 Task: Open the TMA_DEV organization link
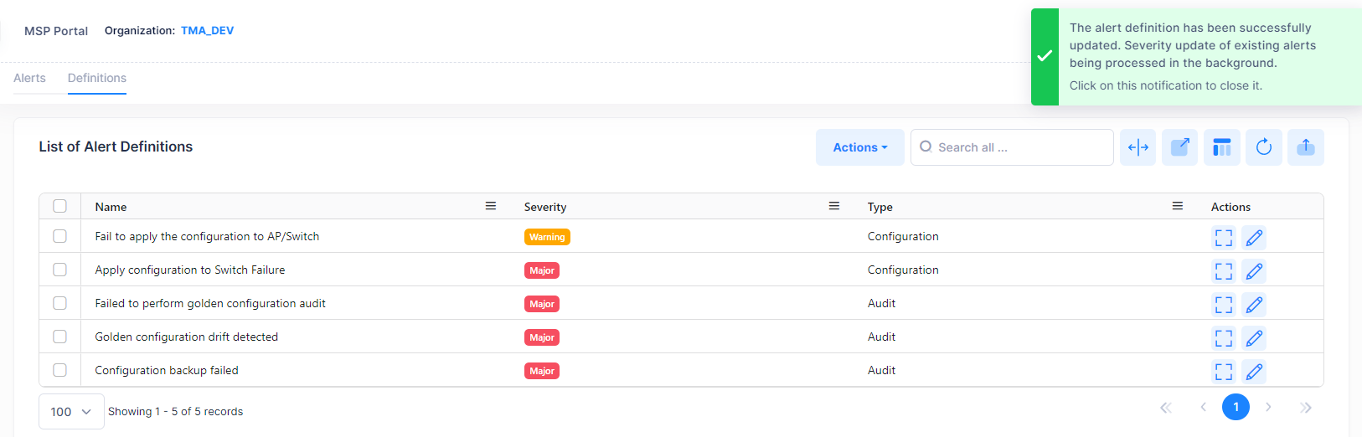click(207, 30)
